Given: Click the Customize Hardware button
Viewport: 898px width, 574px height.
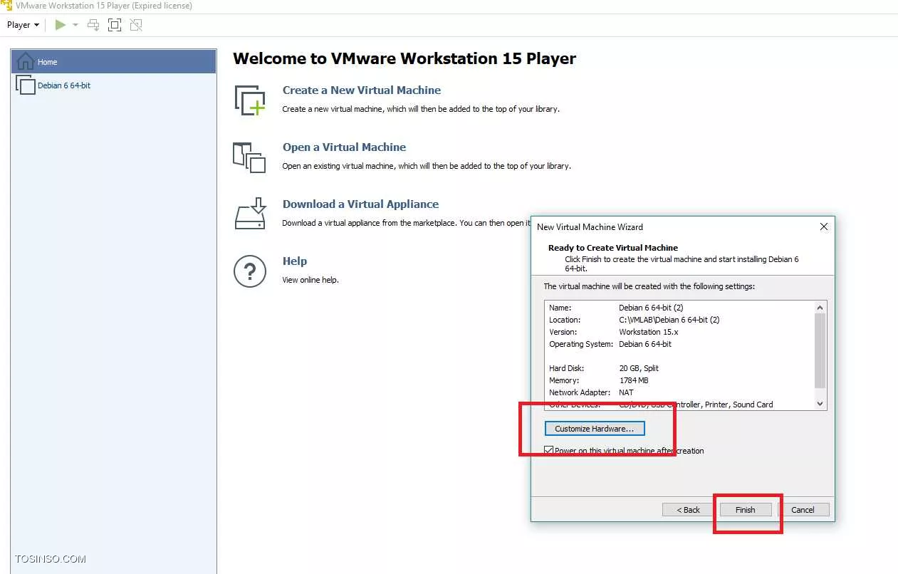Looking at the screenshot, I should click(x=595, y=429).
